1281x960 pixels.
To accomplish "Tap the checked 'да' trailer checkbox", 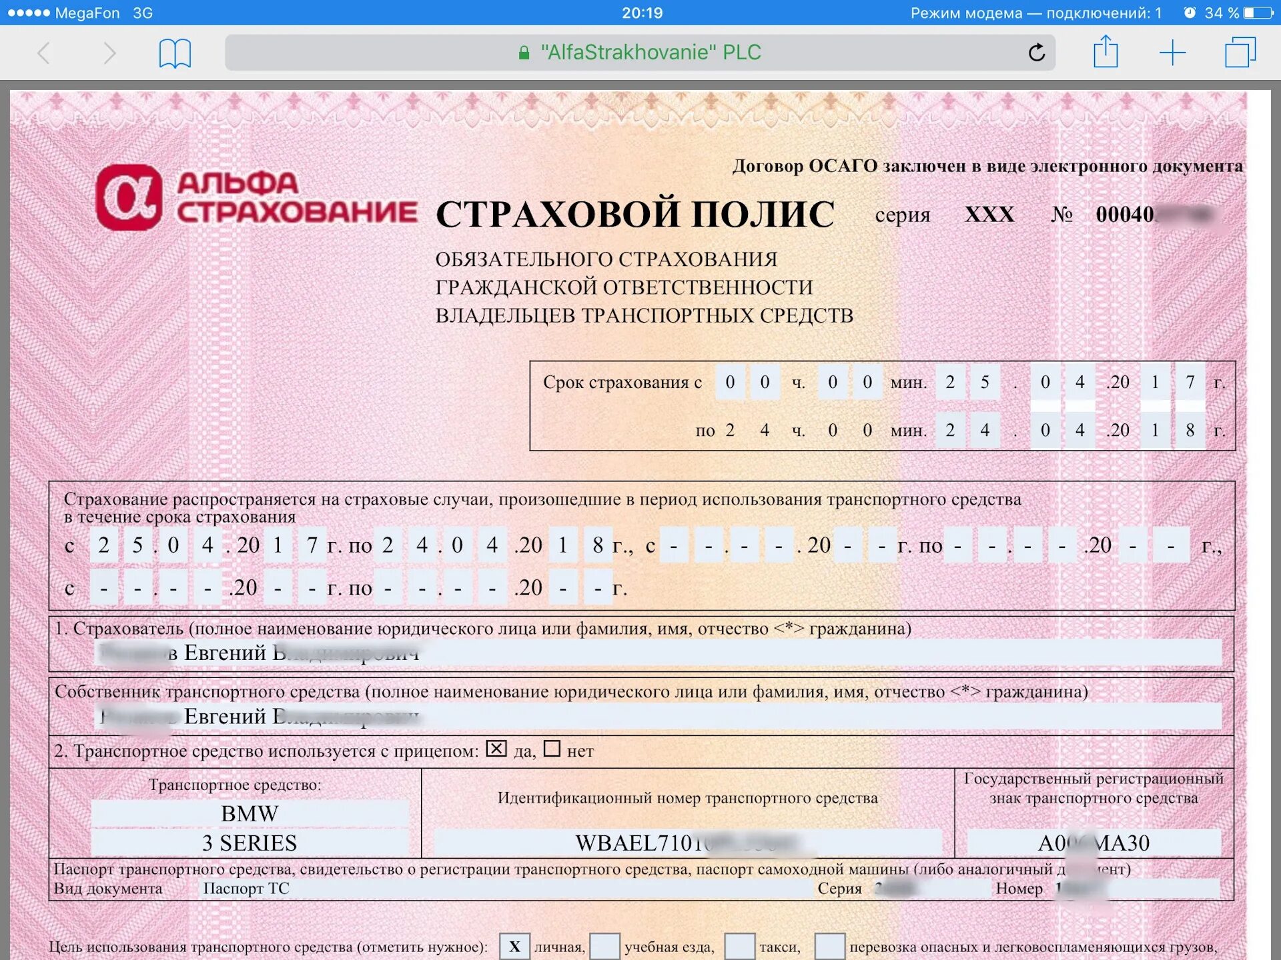I will tap(496, 749).
